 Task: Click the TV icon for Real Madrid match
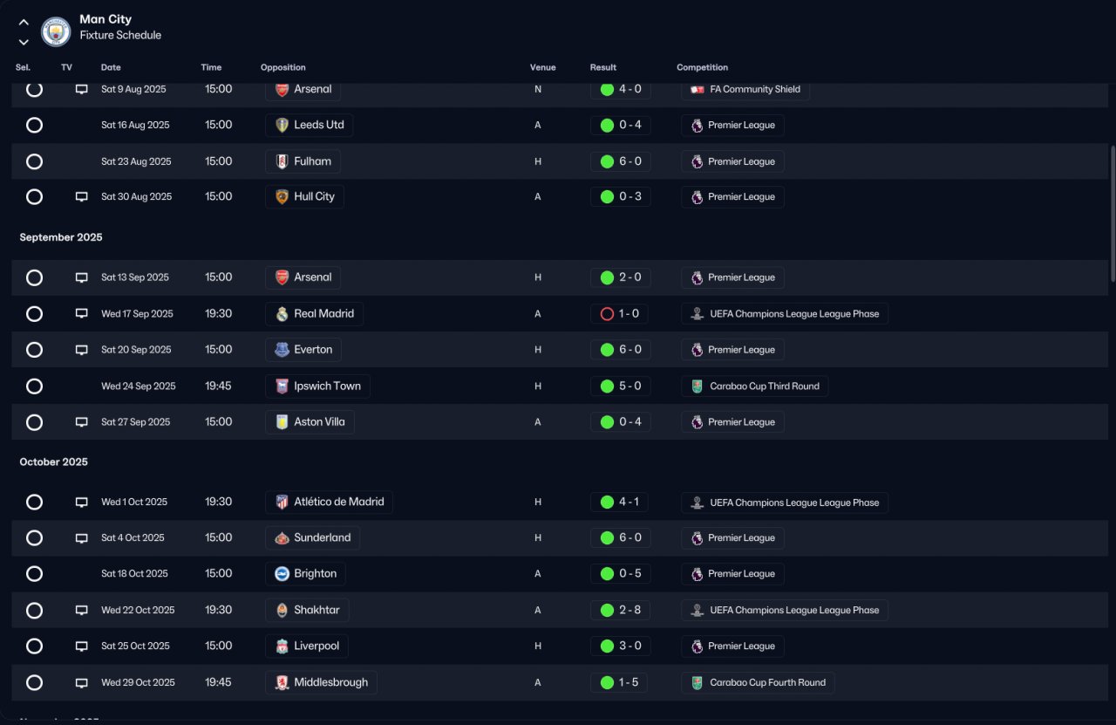82,314
